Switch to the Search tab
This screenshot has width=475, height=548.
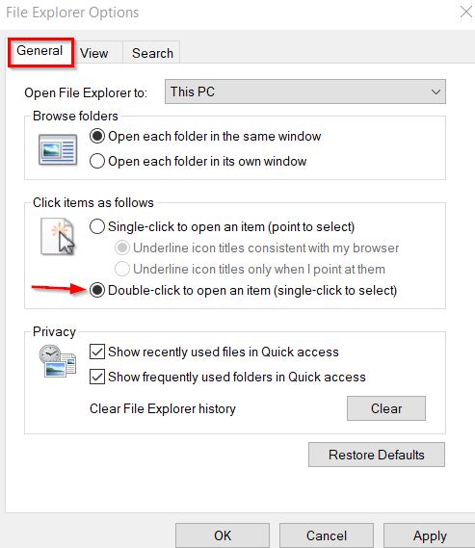pos(152,53)
